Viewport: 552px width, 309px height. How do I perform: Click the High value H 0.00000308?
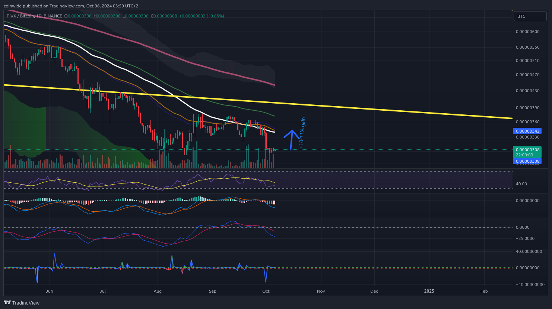point(107,16)
